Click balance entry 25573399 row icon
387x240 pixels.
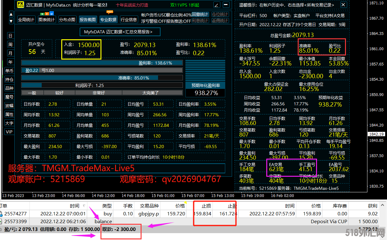pyautogui.click(x=2, y=222)
